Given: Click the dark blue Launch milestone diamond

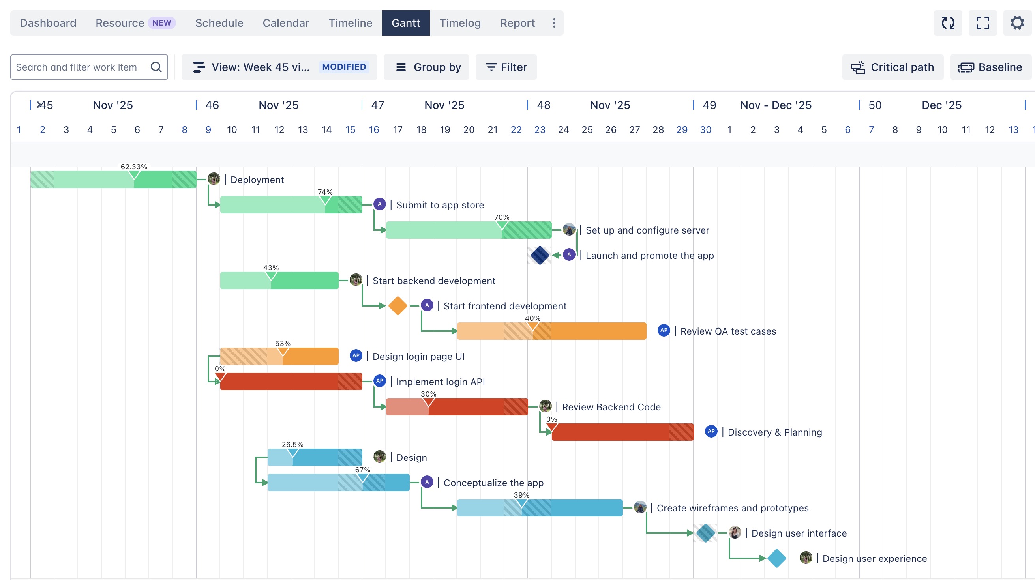Looking at the screenshot, I should [x=540, y=255].
